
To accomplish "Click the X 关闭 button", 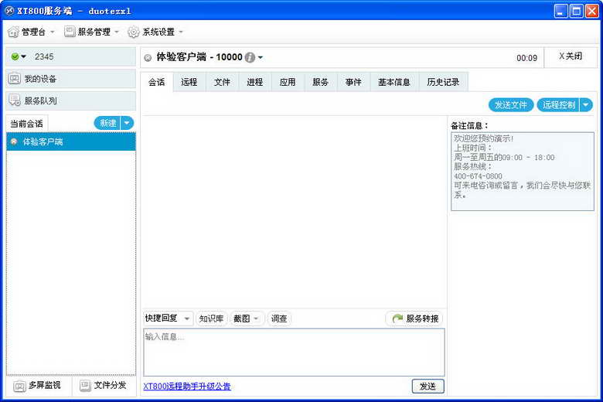I will point(571,56).
